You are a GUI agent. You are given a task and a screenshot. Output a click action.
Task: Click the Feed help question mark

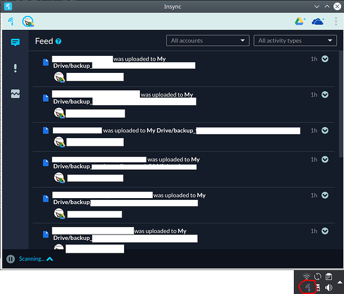[58, 41]
